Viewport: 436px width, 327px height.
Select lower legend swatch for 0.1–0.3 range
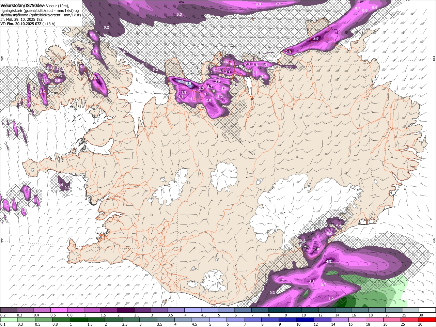9,320
